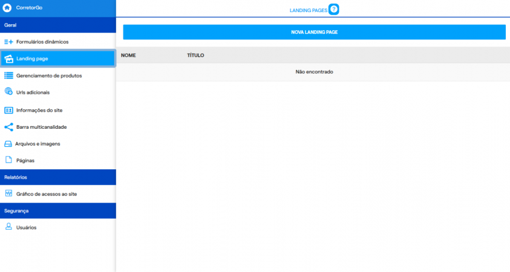Click the Informações do site card icon
Image resolution: width=510 pixels, height=272 pixels.
pyautogui.click(x=8, y=111)
